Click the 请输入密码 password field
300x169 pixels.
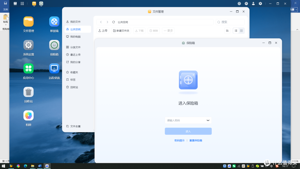pyautogui.click(x=188, y=120)
